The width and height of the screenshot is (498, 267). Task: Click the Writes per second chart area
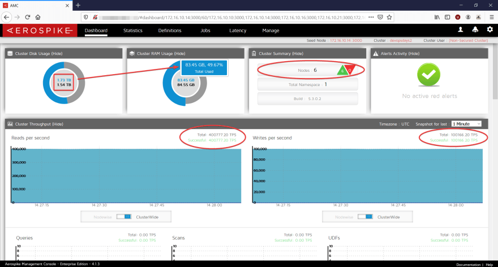point(368,175)
